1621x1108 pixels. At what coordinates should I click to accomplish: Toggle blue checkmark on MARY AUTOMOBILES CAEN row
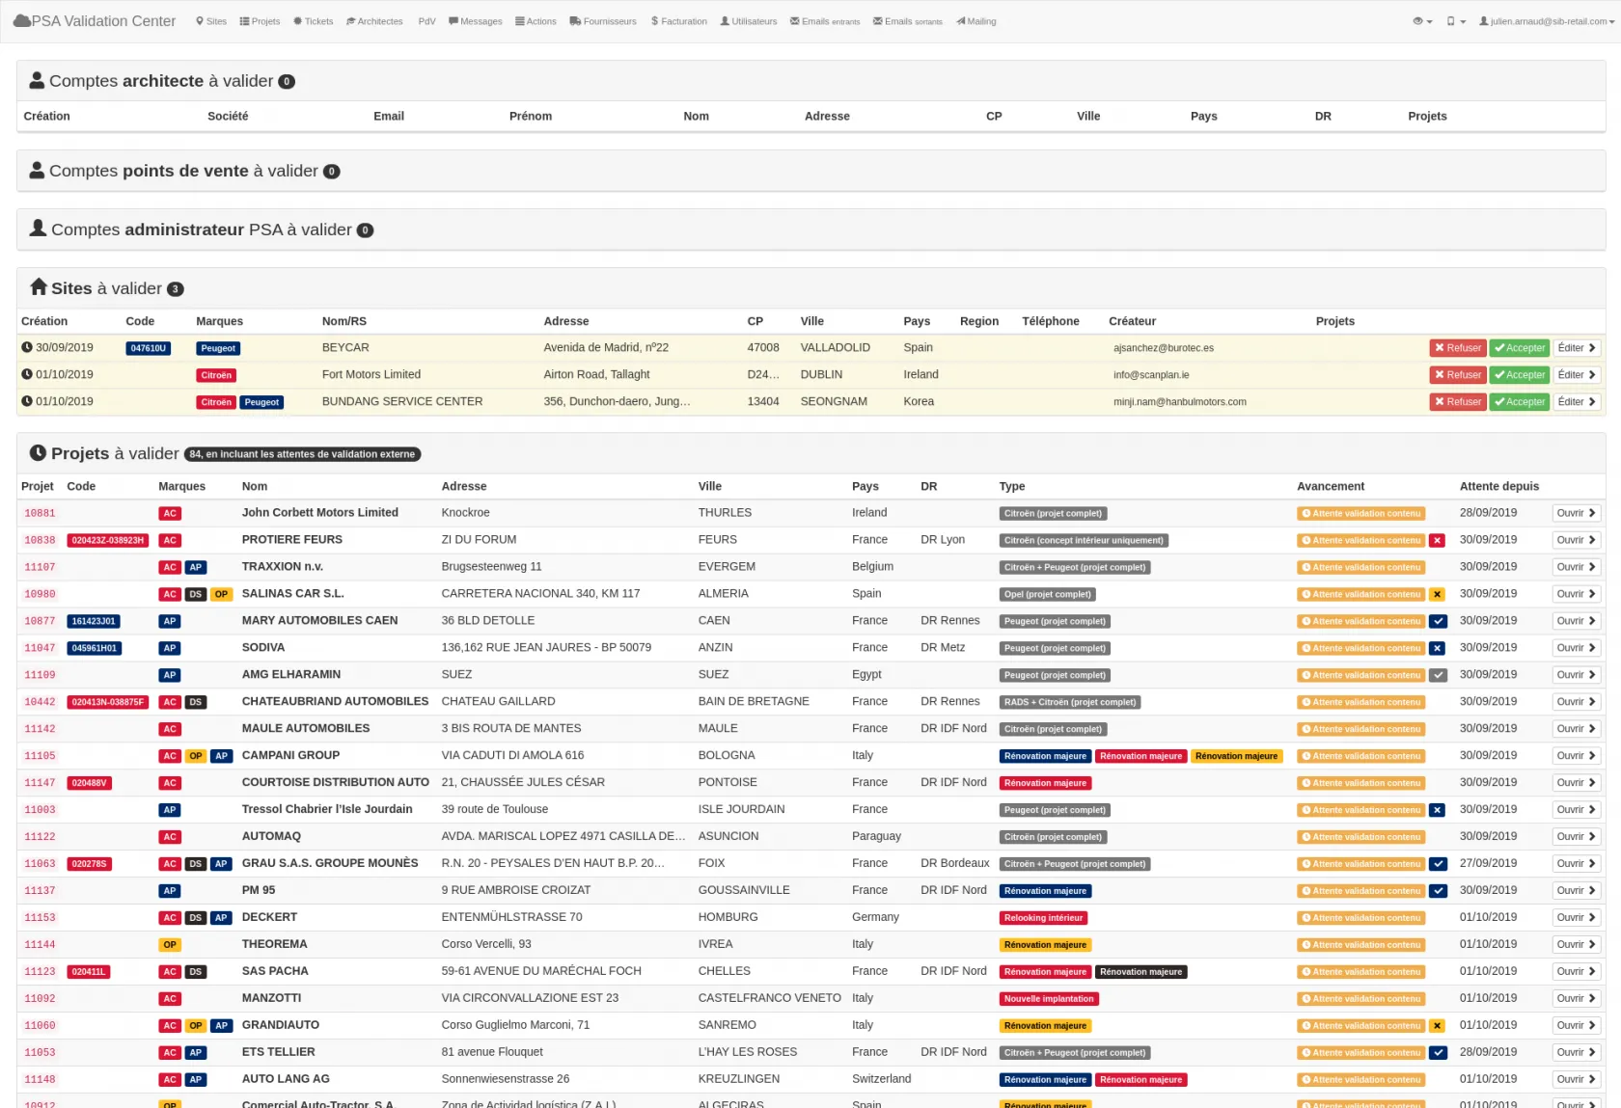tap(1438, 622)
